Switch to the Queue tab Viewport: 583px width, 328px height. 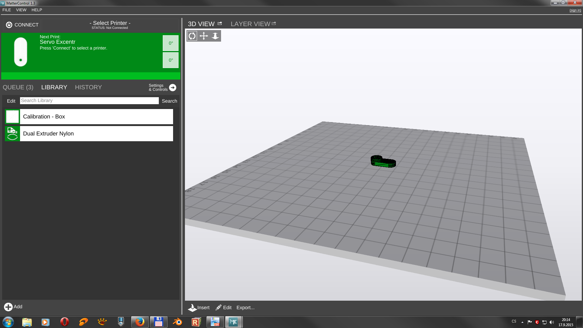[x=18, y=87]
